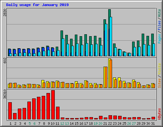This screenshot has height=127, width=163.
Task: Click the red KBytes bar for day 1
Action: point(10,111)
